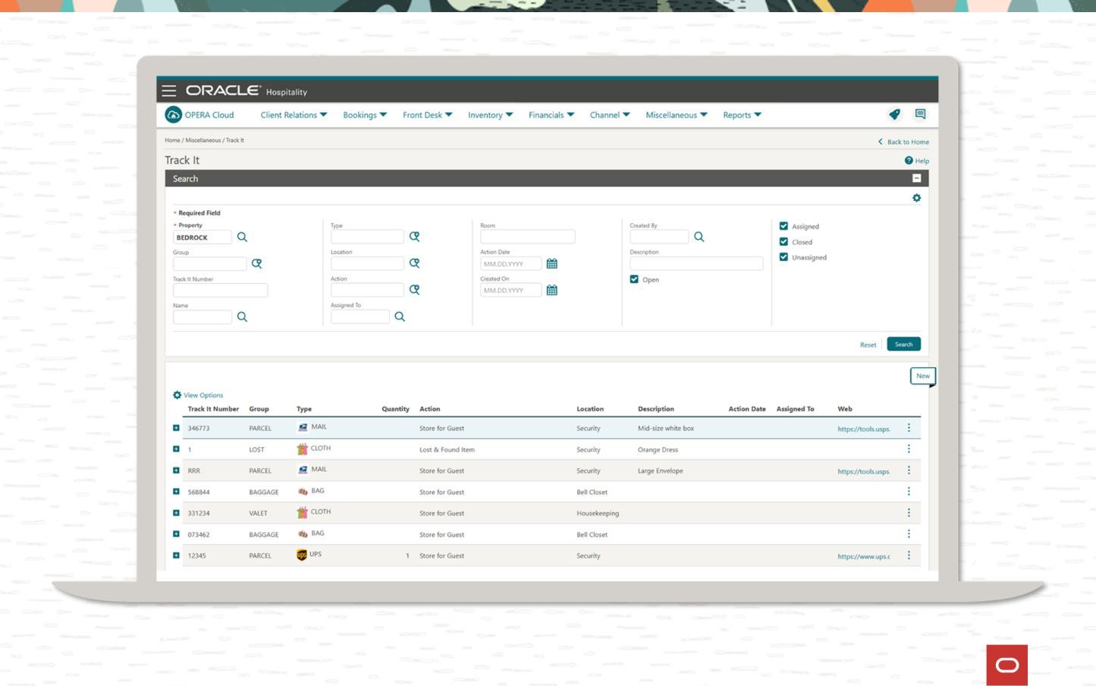Open the Created On calendar picker
Image resolution: width=1096 pixels, height=686 pixels.
[x=551, y=290]
